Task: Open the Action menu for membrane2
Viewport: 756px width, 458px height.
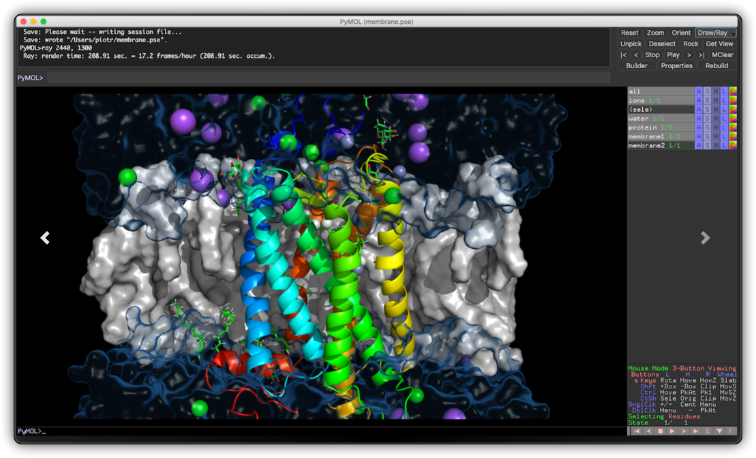Action: click(698, 145)
